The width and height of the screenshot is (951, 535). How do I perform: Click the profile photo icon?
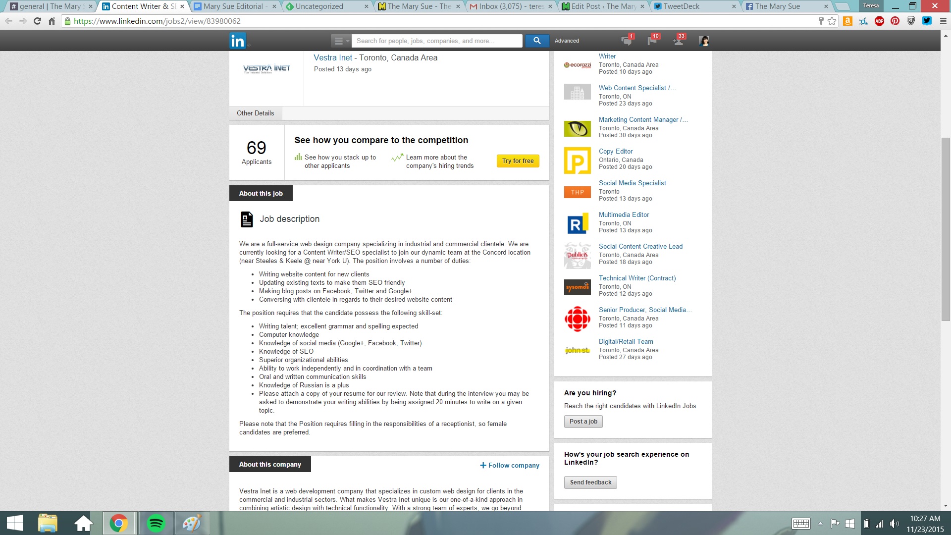pyautogui.click(x=703, y=41)
